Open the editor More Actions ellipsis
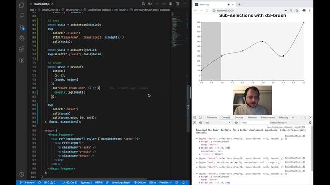The height and width of the screenshot is (185, 330). (x=184, y=4)
